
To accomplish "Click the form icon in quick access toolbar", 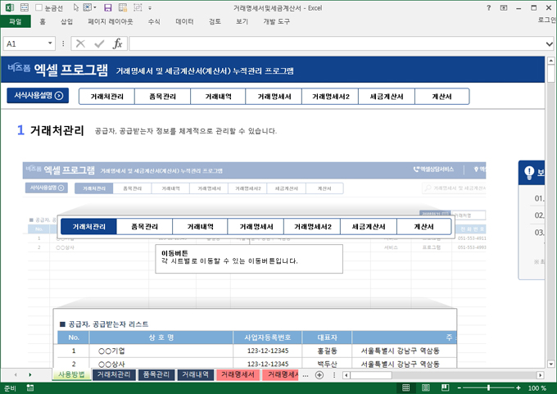I will click(24, 7).
